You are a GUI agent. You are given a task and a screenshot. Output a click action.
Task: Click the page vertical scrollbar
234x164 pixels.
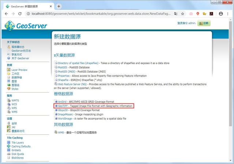coord(231,74)
